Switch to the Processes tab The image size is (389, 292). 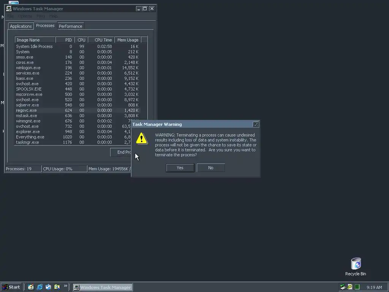point(45,25)
